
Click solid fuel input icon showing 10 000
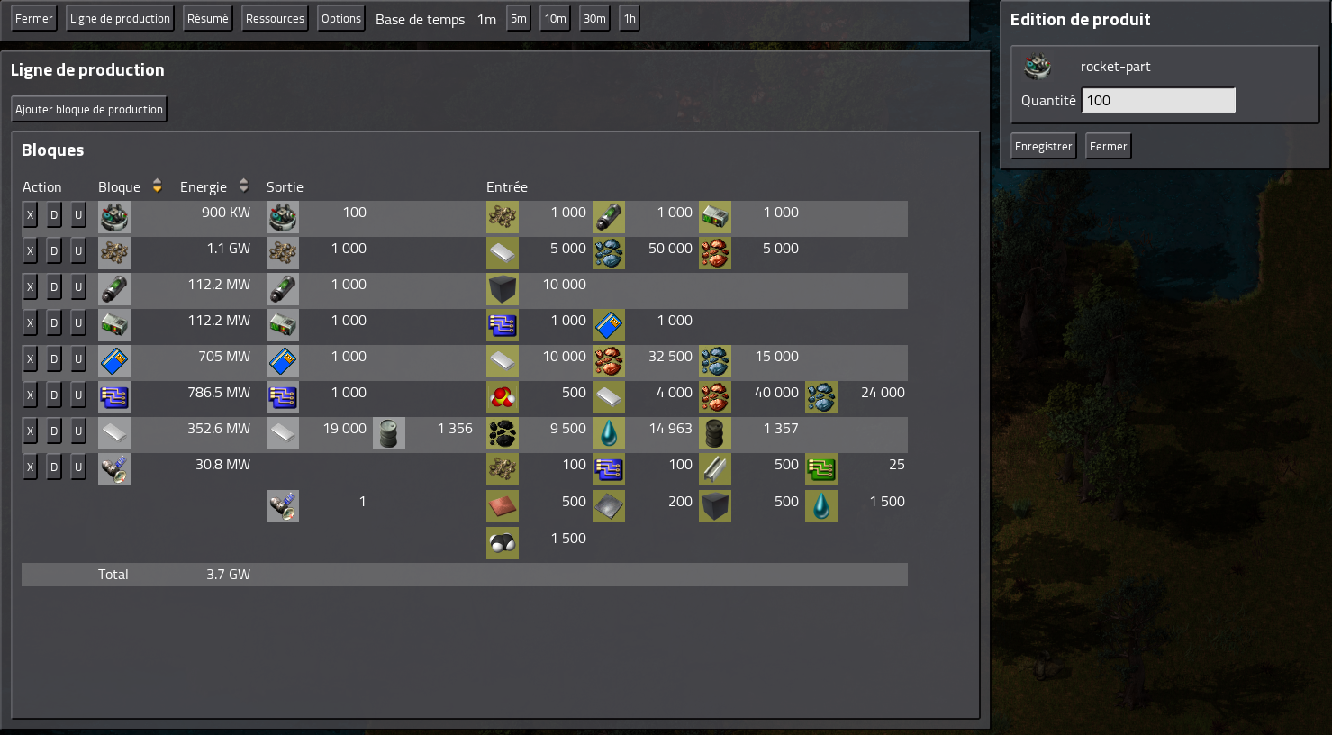pos(503,289)
